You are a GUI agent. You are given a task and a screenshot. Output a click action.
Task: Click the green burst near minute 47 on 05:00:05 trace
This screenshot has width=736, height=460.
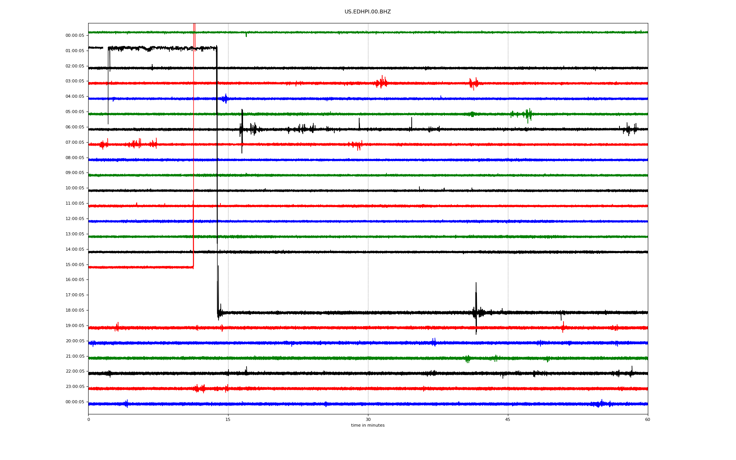[528, 115]
